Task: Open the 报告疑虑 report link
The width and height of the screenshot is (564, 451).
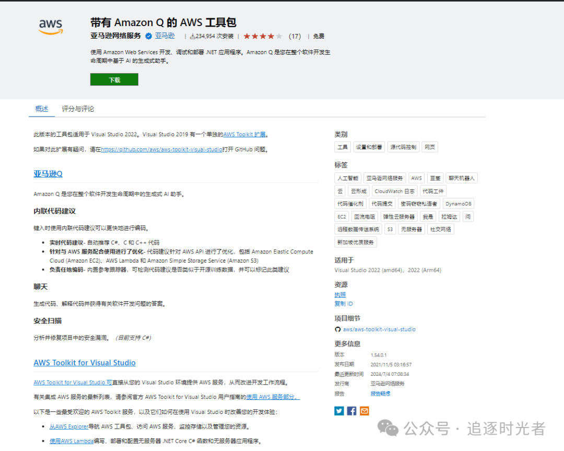Action: tap(380, 394)
